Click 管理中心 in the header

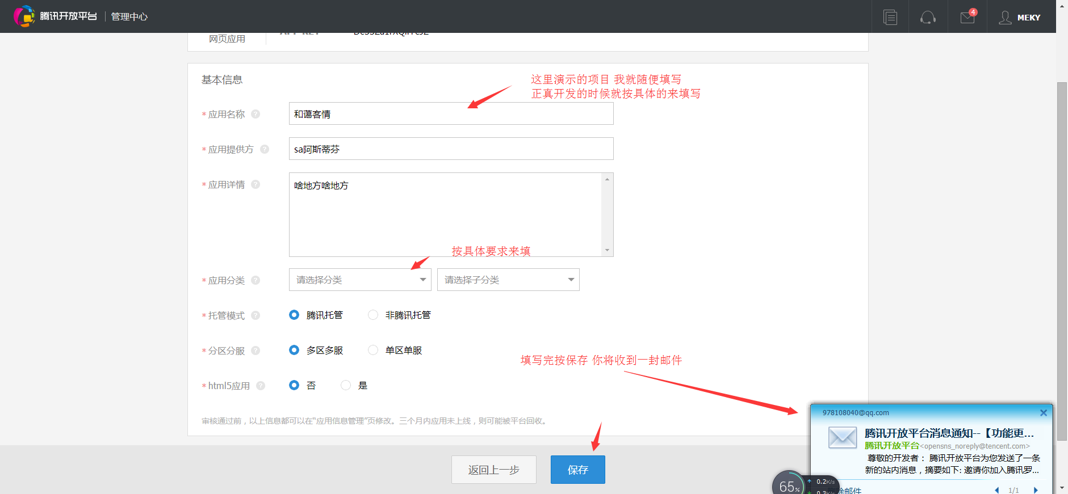click(x=129, y=17)
